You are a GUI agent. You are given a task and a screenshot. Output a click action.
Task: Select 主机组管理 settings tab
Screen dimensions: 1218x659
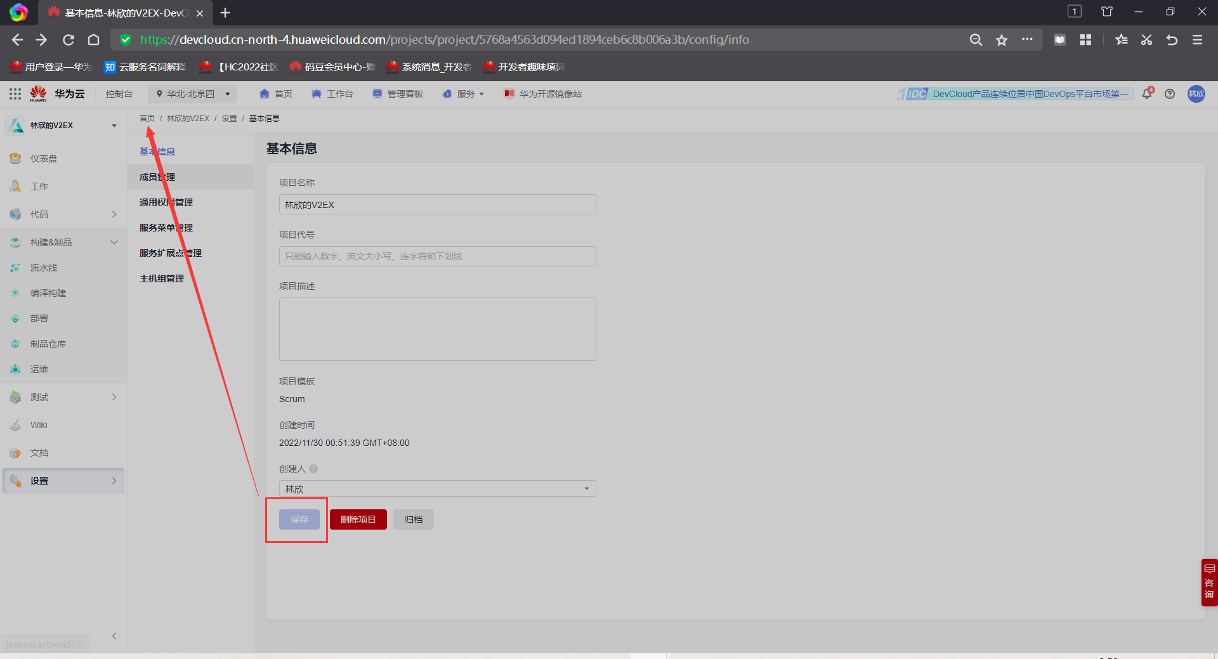tap(162, 278)
